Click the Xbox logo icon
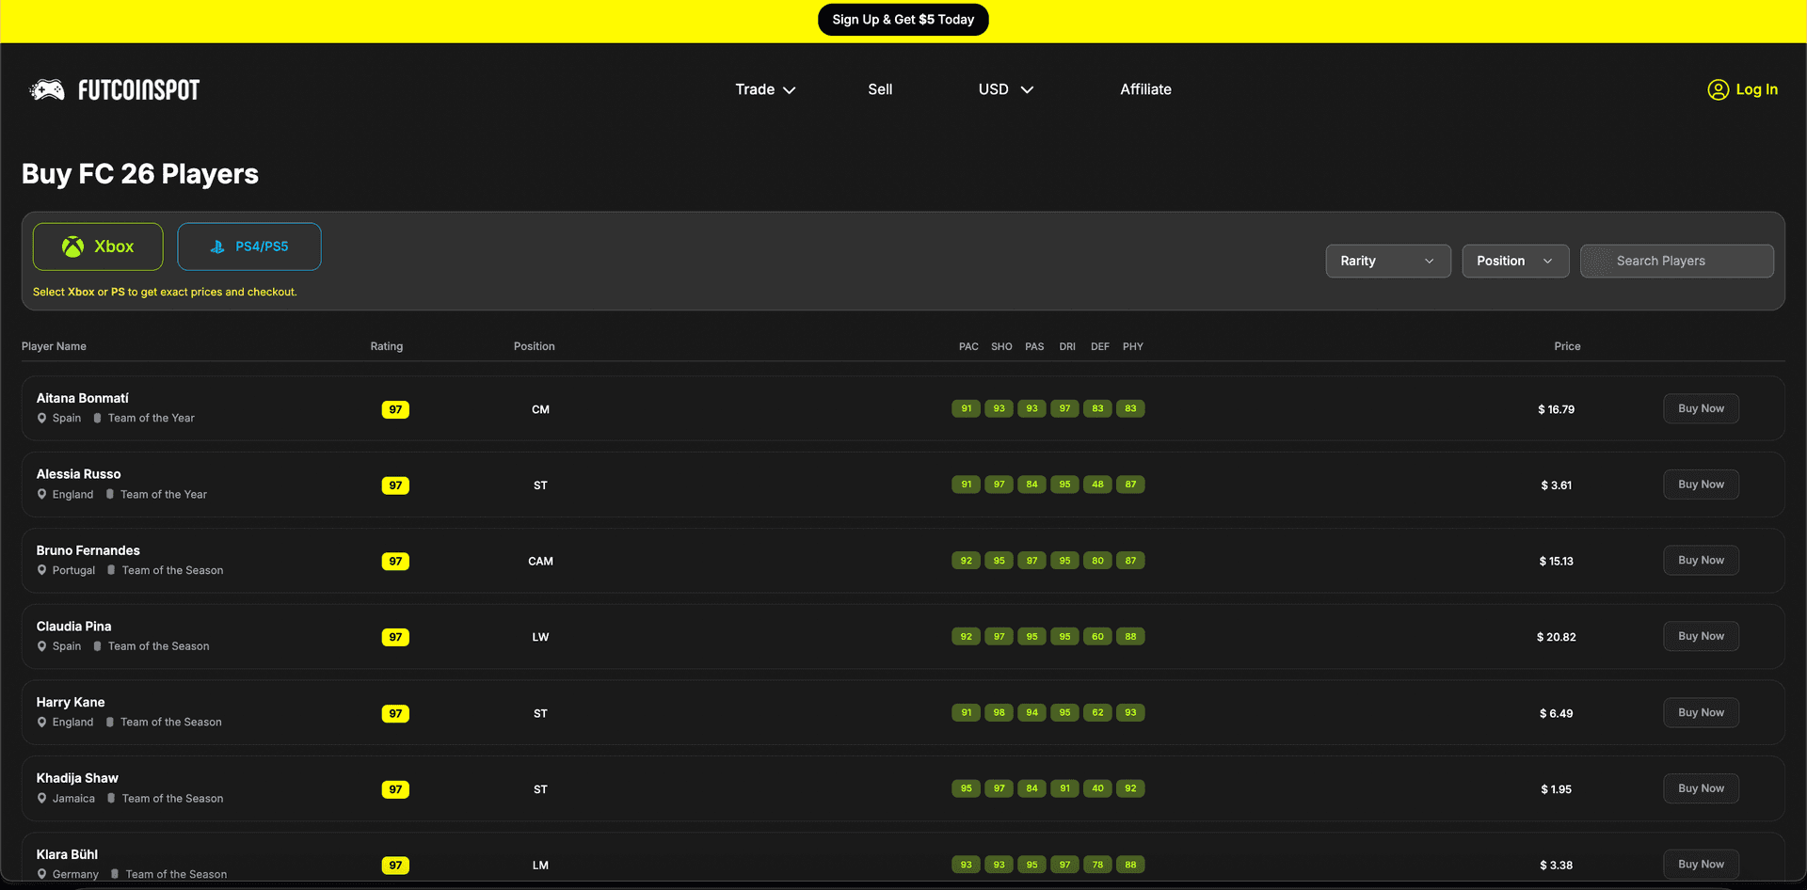1807x890 pixels. pos(72,246)
